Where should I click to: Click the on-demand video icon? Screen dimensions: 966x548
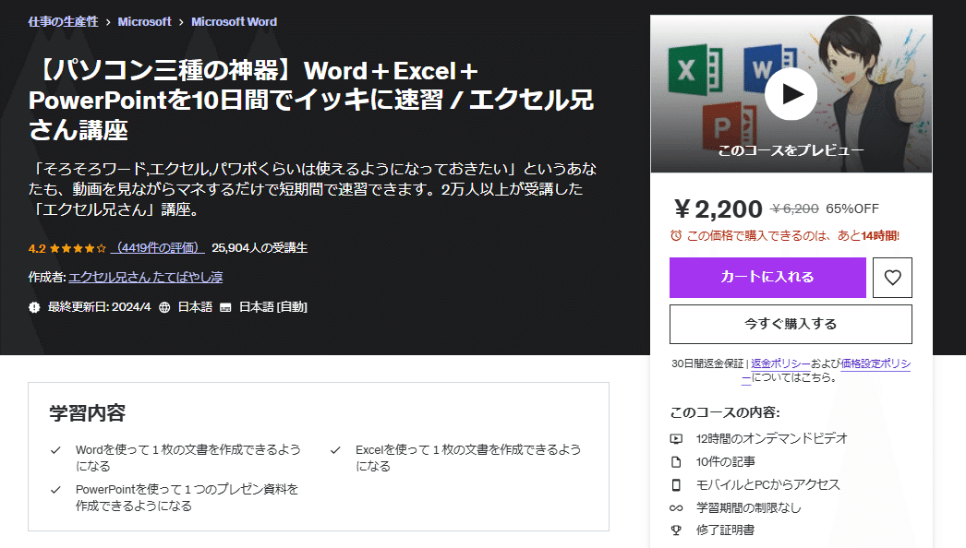[676, 439]
